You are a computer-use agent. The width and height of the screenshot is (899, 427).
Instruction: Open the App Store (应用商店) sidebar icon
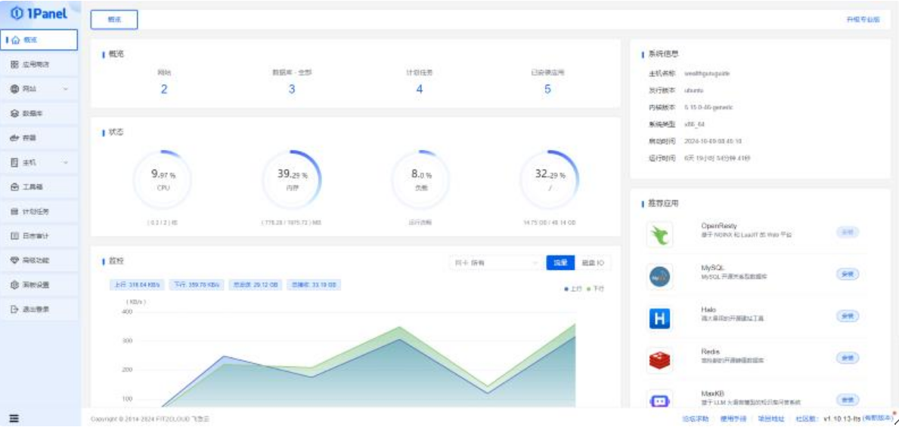click(x=14, y=65)
